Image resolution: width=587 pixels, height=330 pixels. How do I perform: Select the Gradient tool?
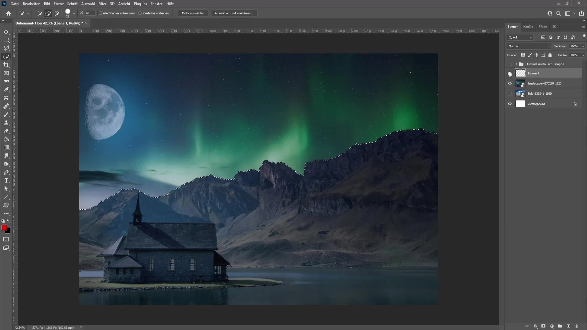point(6,148)
